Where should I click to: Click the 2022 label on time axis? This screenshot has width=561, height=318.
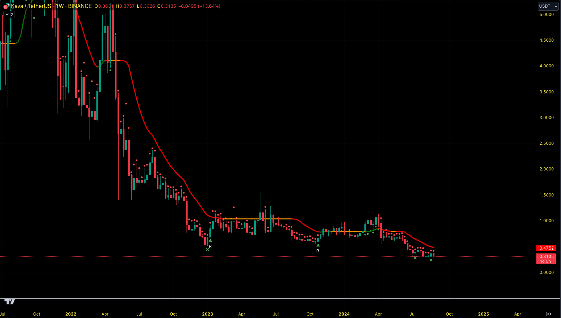point(71,314)
